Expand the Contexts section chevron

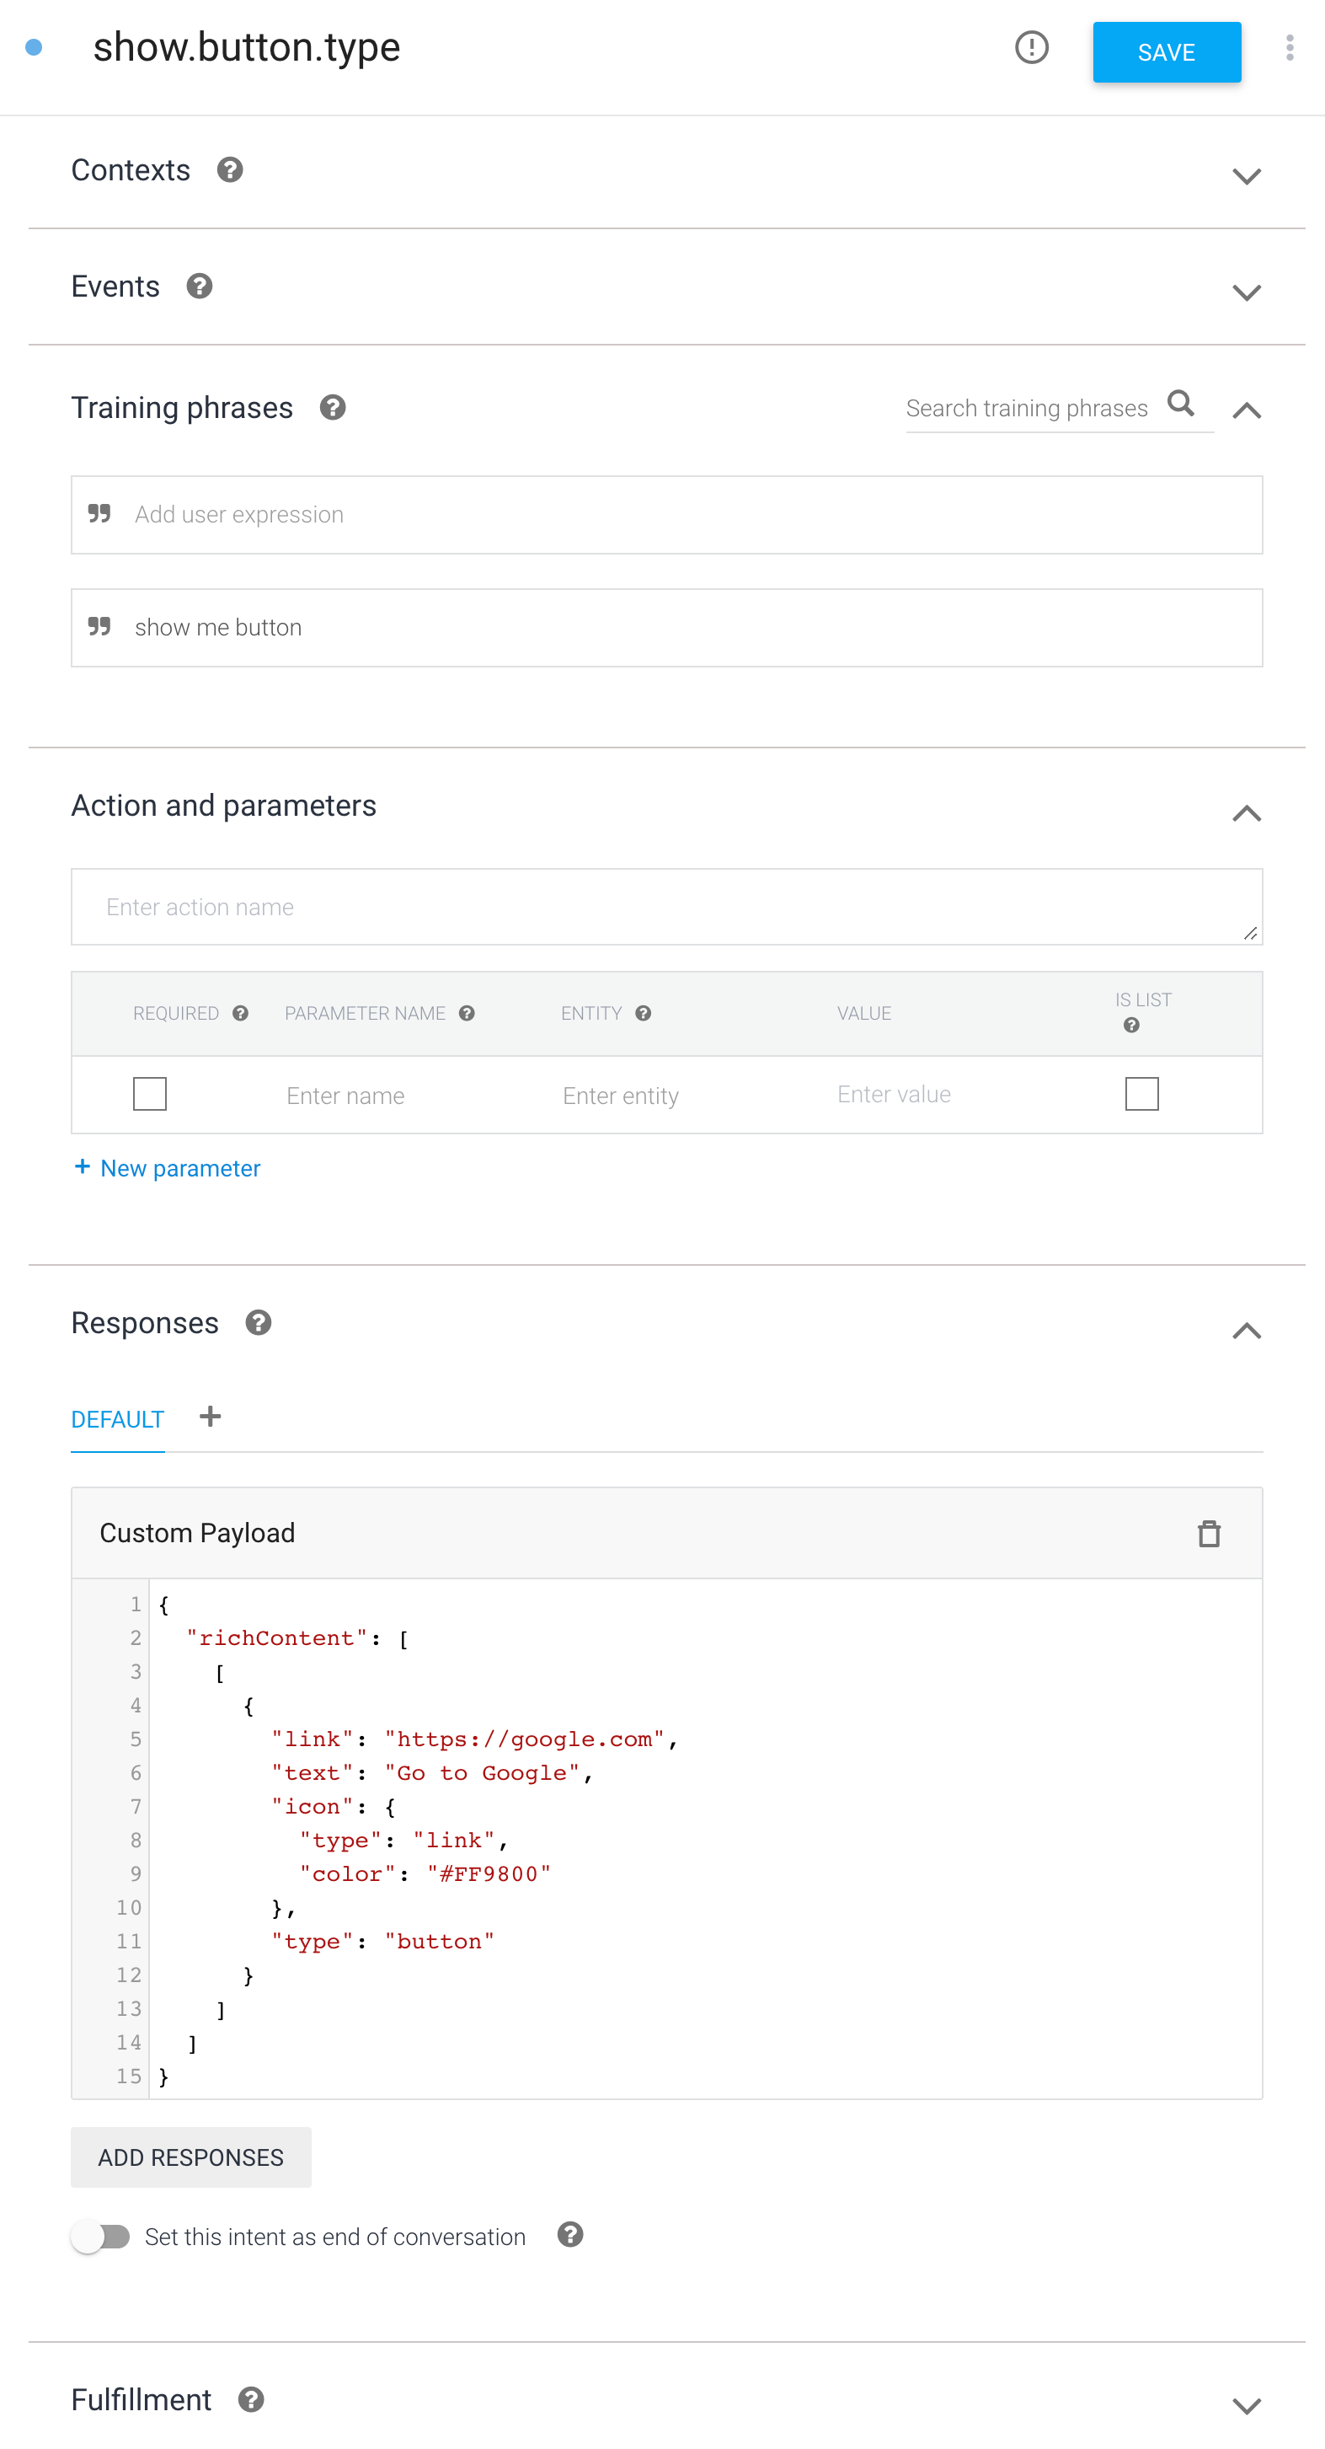pos(1247,176)
